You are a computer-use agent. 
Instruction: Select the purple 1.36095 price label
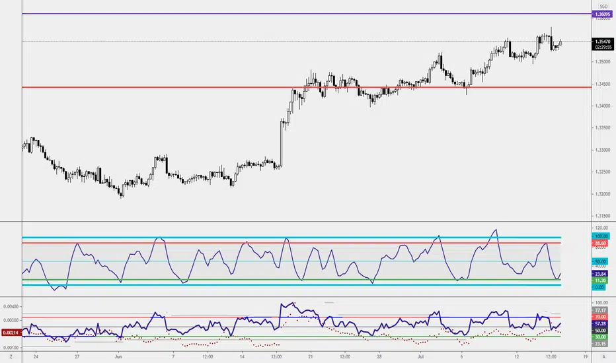click(602, 14)
